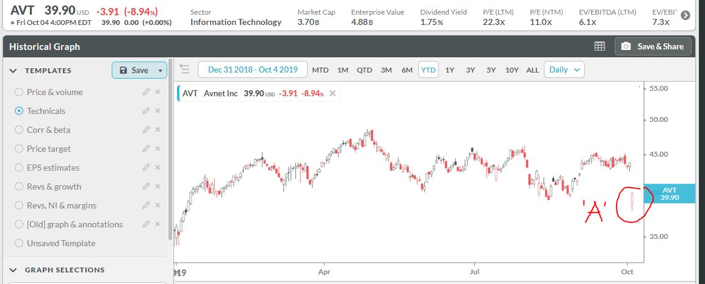Collapse the Templates section
Viewport: 705px width, 284px height.
(x=13, y=71)
